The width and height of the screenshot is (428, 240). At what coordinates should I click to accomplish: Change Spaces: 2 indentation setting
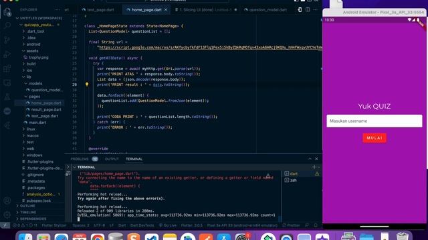[81, 225]
